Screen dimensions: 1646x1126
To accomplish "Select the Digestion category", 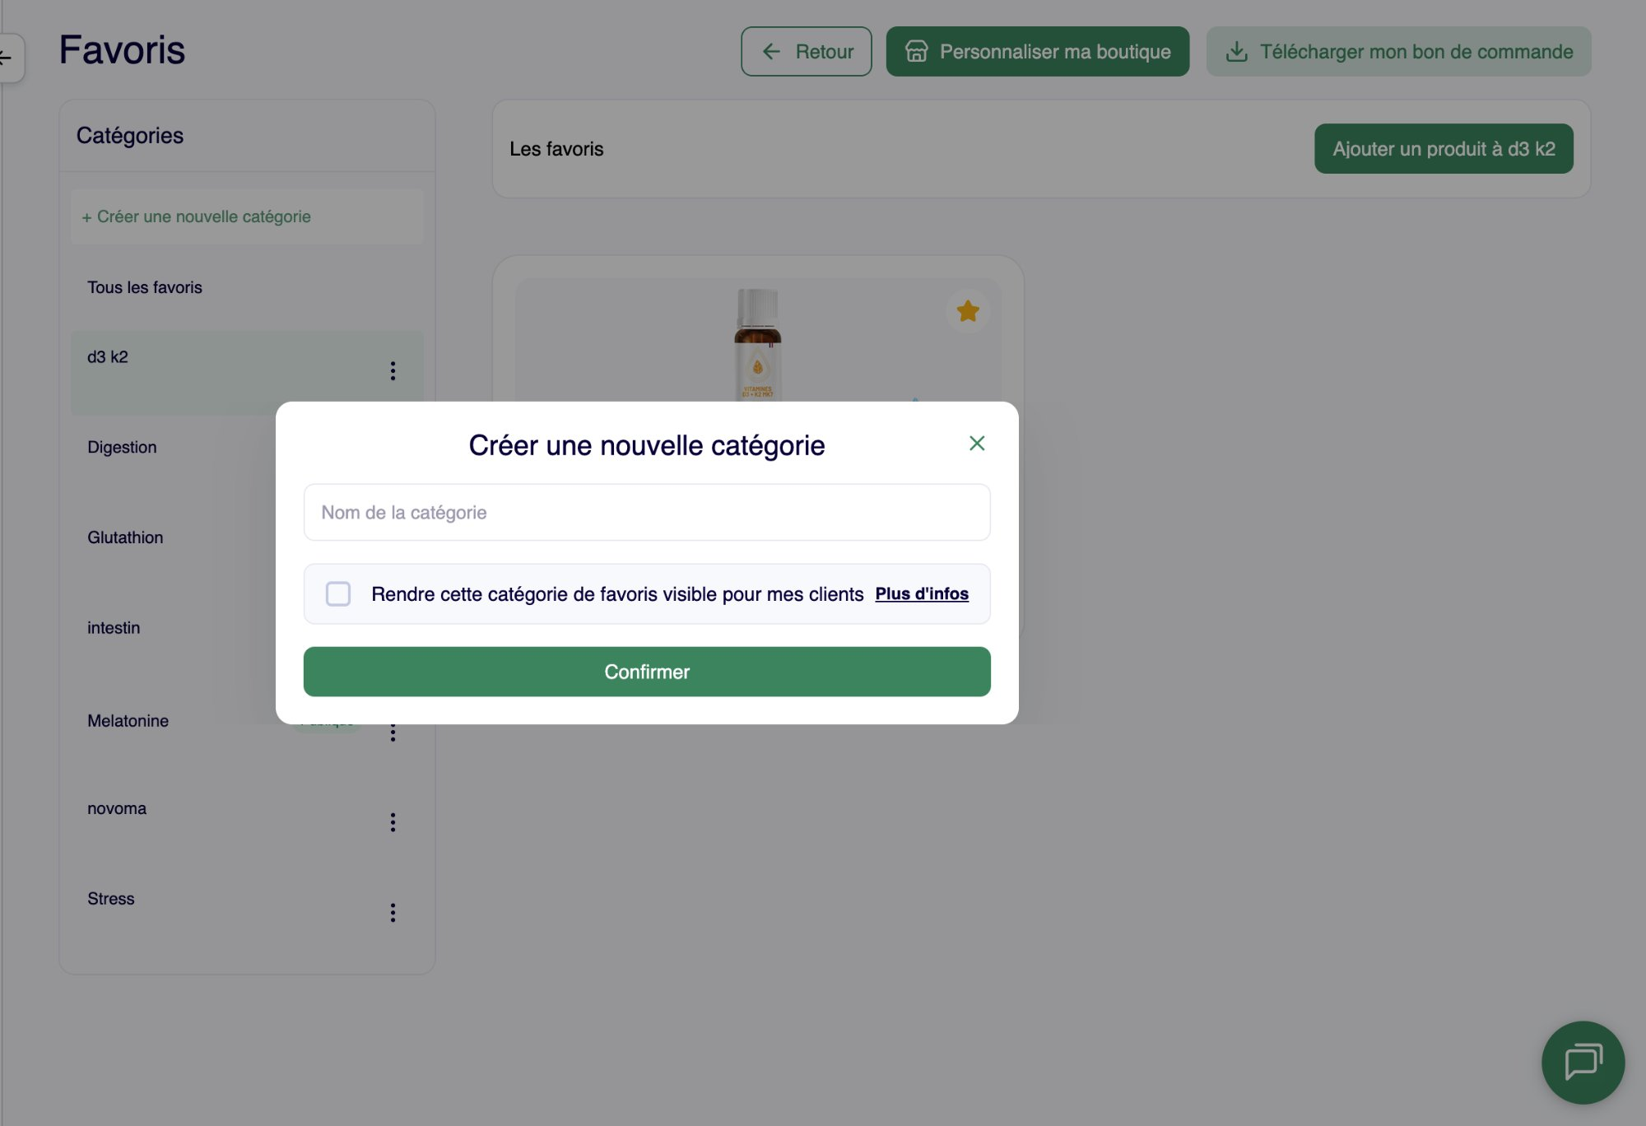I will [122, 447].
